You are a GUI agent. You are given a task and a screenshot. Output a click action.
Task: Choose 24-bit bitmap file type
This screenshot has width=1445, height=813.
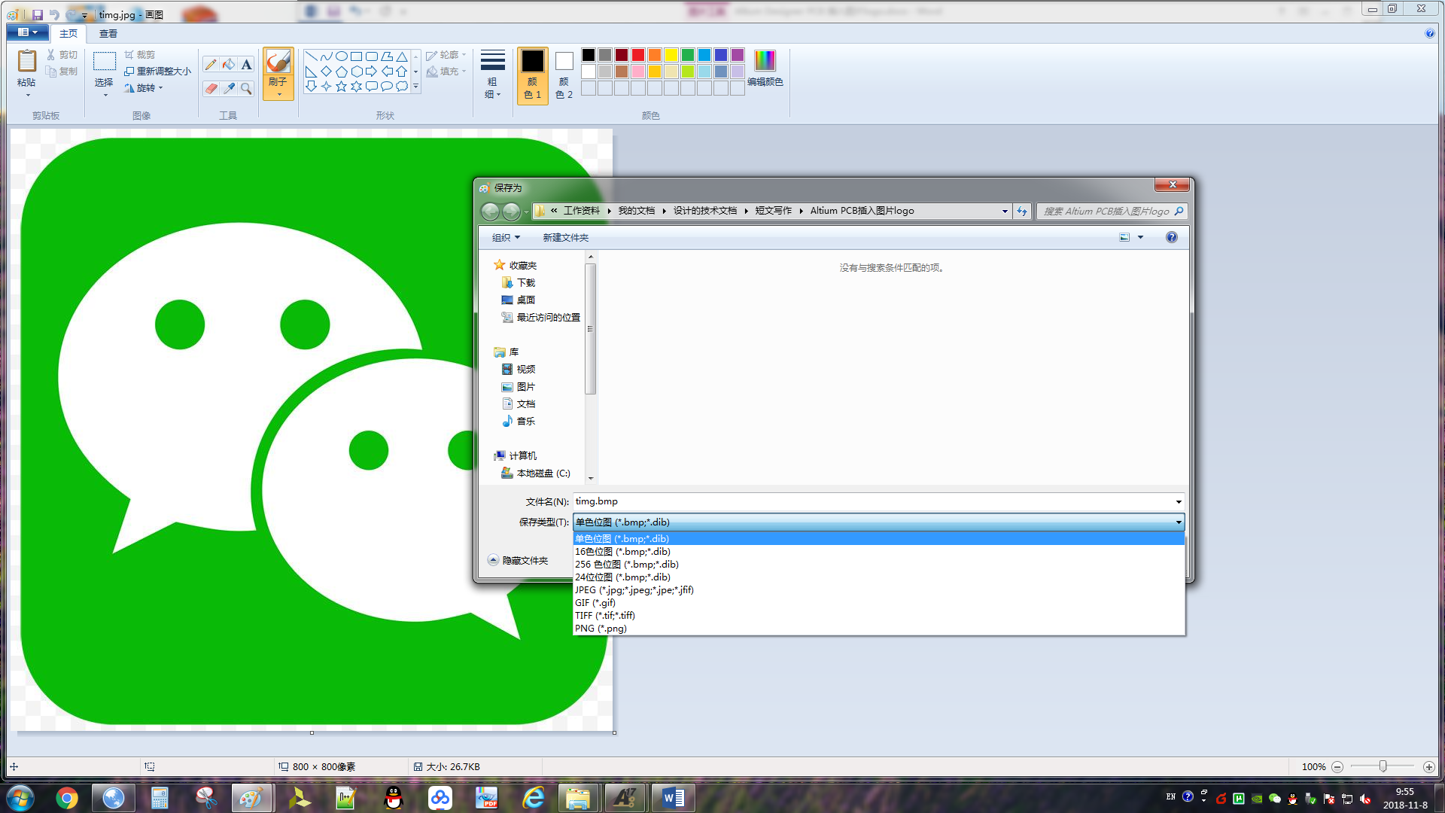[878, 577]
